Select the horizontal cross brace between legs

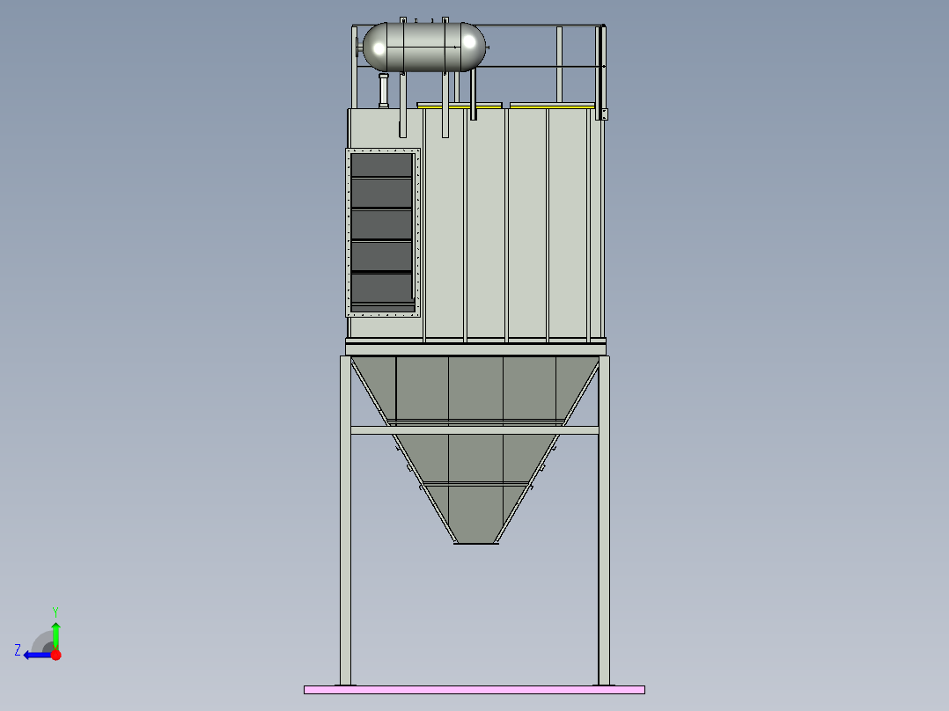475,430
